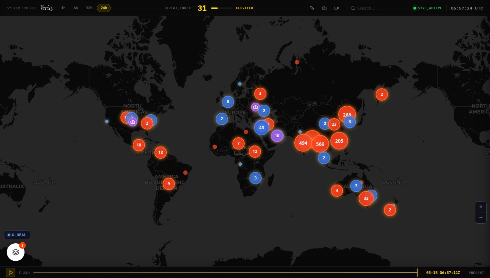Select the 1h time range

63,8
